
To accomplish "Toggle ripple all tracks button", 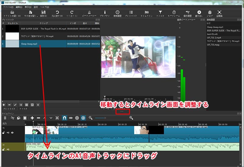I will (x=83, y=118).
